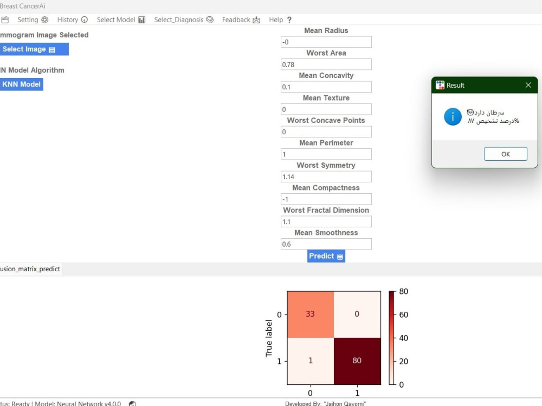
Task: Focus the Worst Fractal Dimension input field
Action: coord(326,221)
